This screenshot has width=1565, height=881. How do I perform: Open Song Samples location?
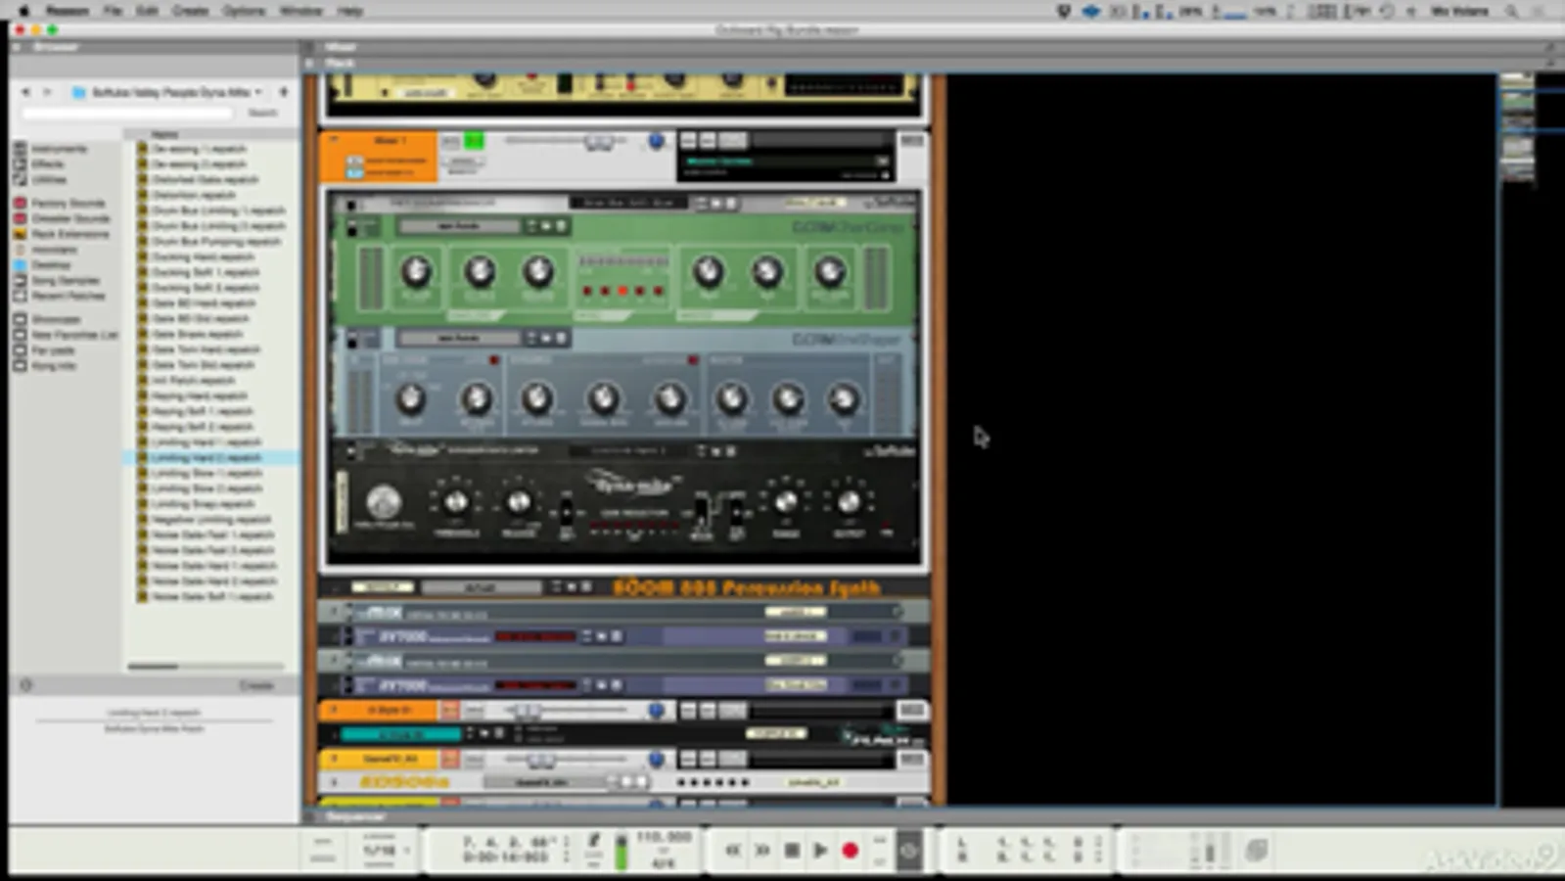65,281
